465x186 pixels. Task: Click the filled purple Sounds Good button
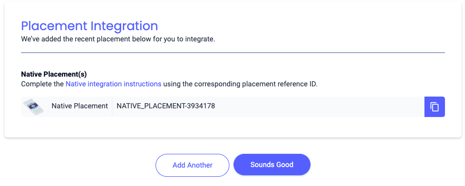(272, 165)
